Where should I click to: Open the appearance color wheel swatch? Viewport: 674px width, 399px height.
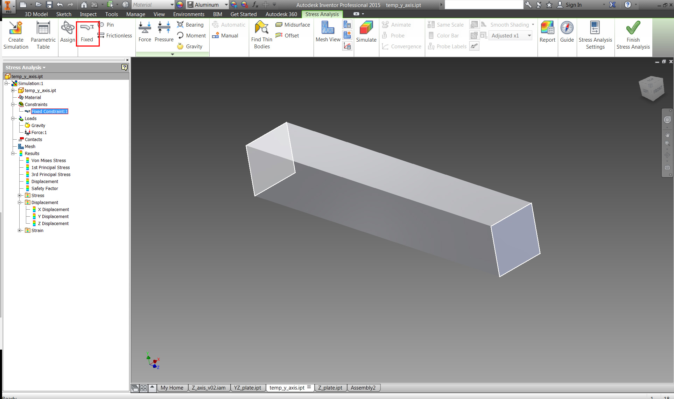click(180, 5)
